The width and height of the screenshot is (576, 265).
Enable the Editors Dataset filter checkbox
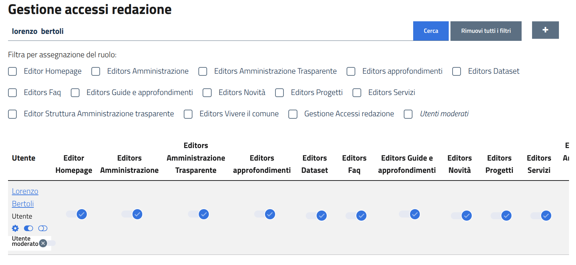tap(456, 72)
